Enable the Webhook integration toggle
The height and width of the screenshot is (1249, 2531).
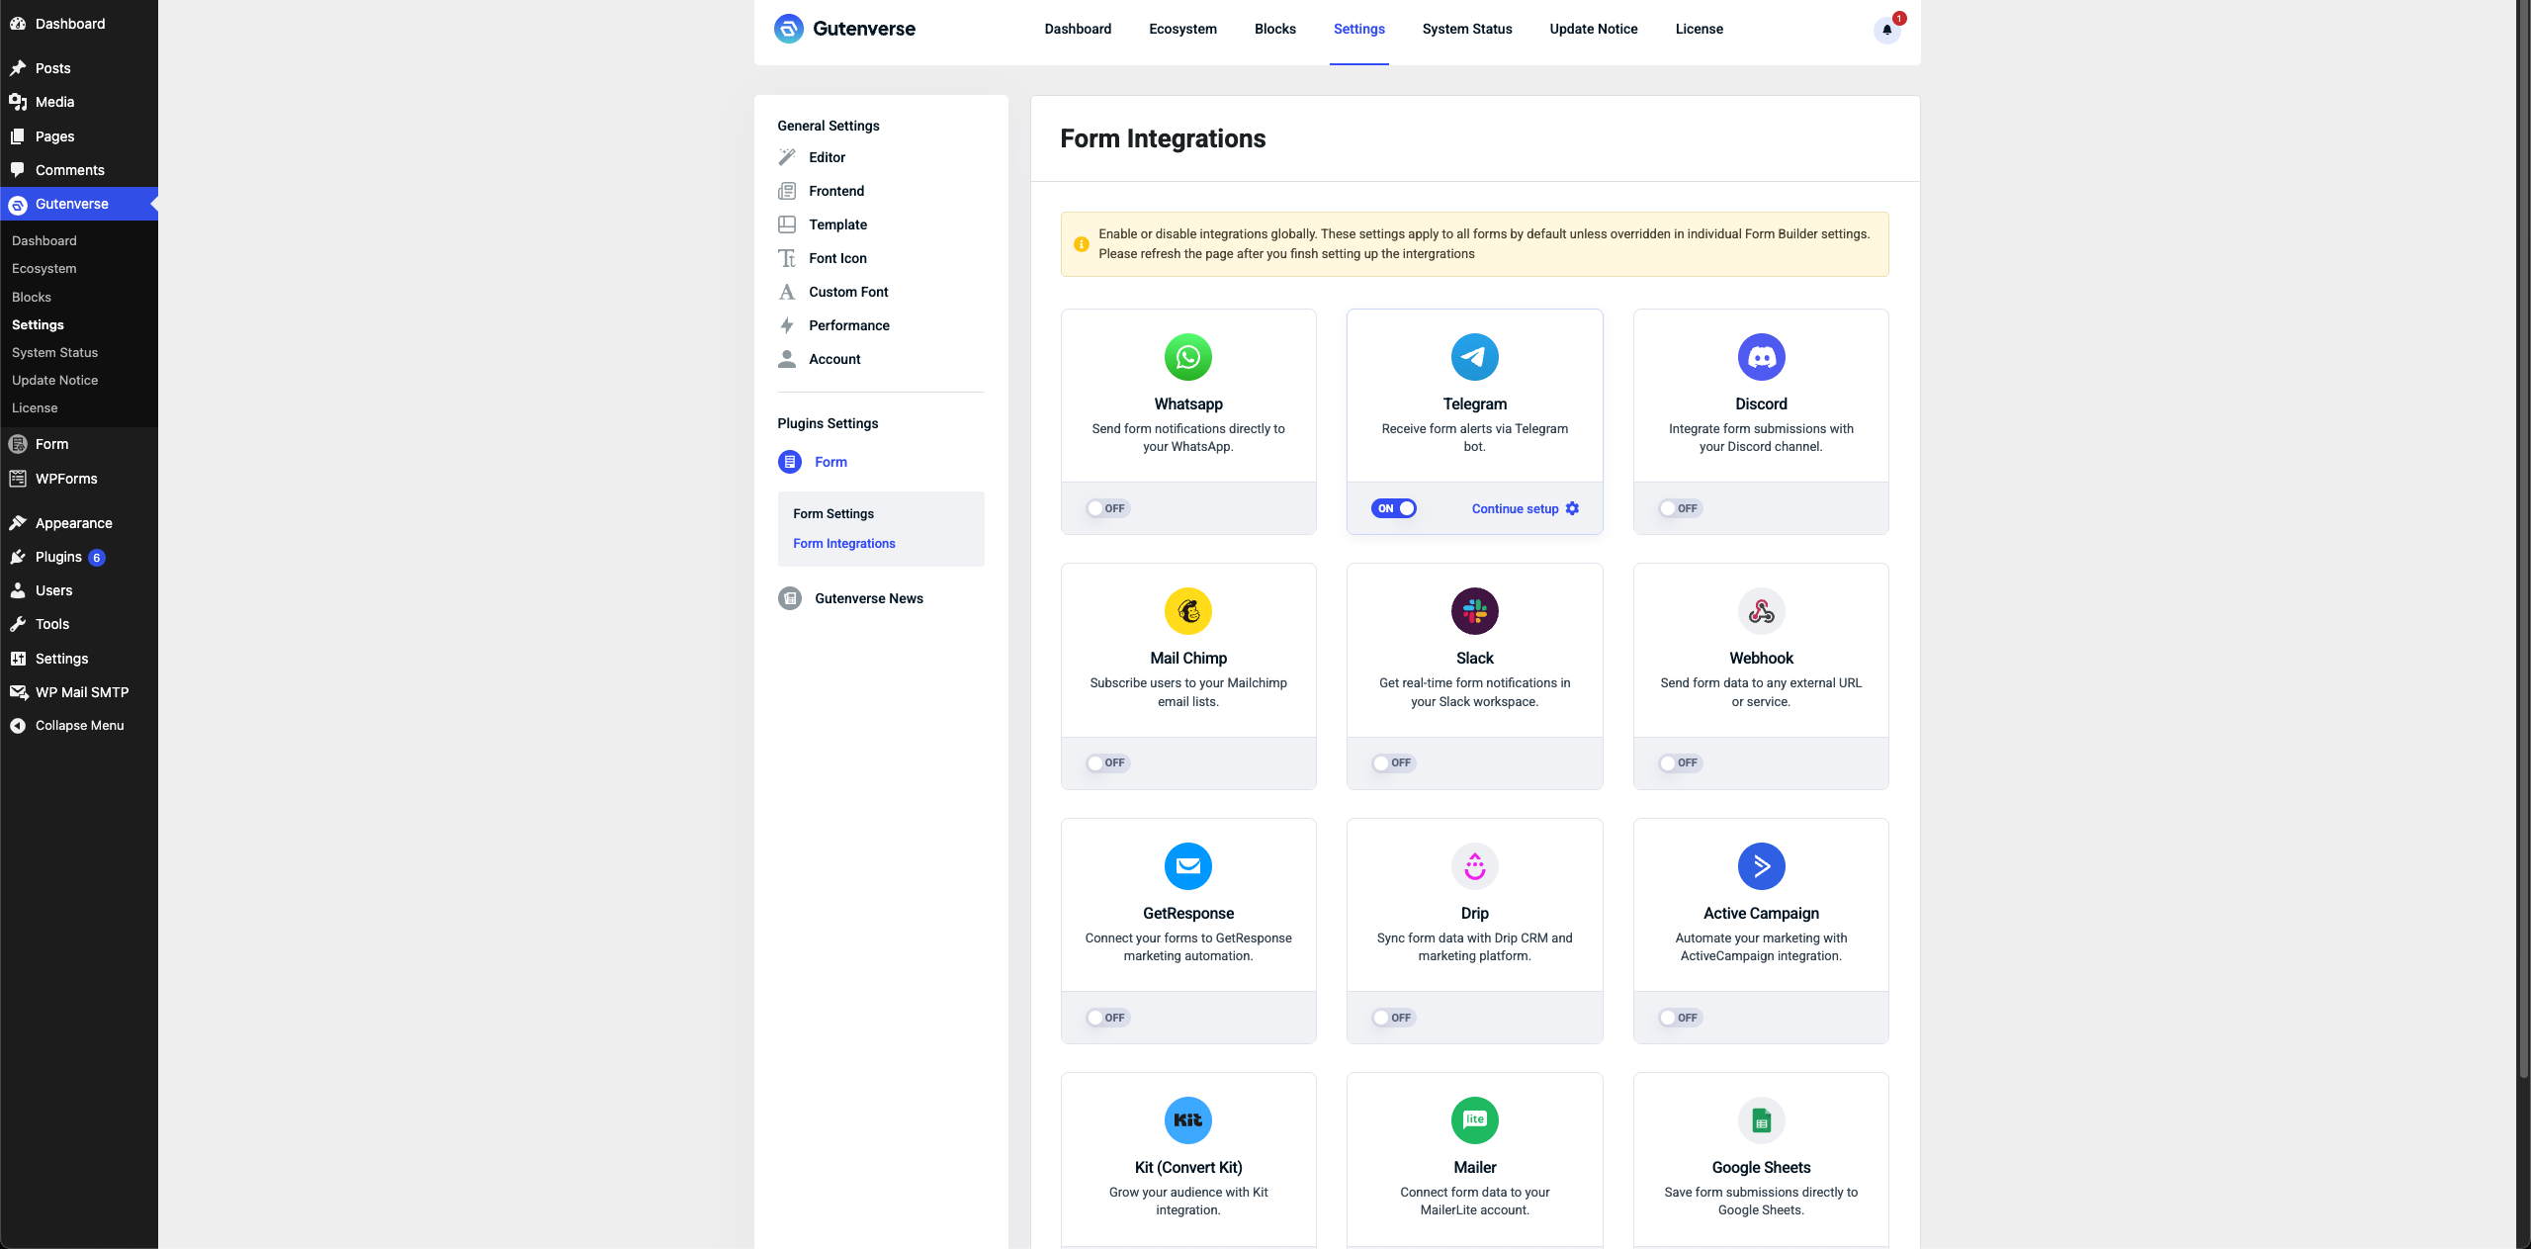click(1680, 762)
